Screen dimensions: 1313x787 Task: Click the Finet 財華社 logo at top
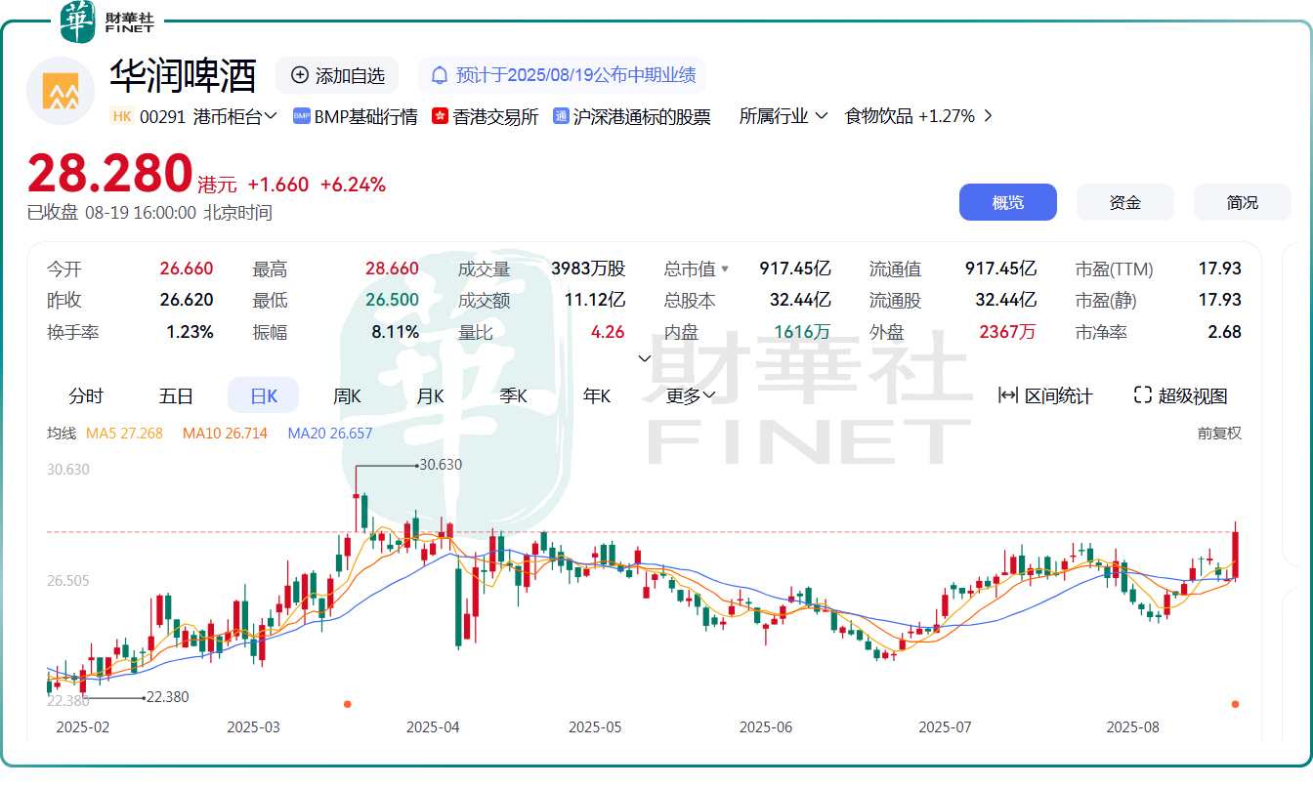click(106, 22)
